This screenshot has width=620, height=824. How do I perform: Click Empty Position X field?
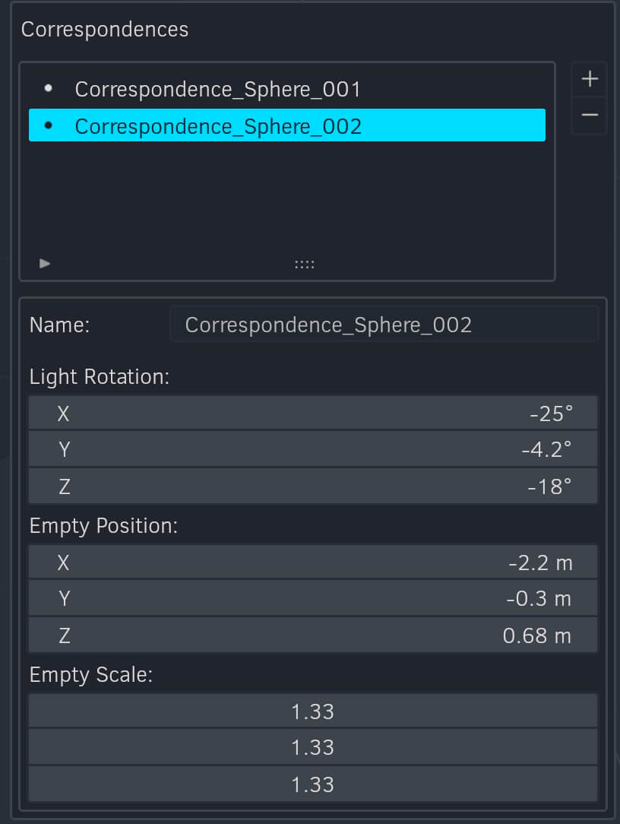point(312,563)
